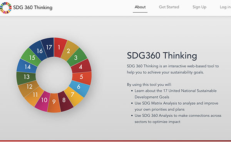Open the About tab
This screenshot has height=154, width=231.
[x=140, y=7]
